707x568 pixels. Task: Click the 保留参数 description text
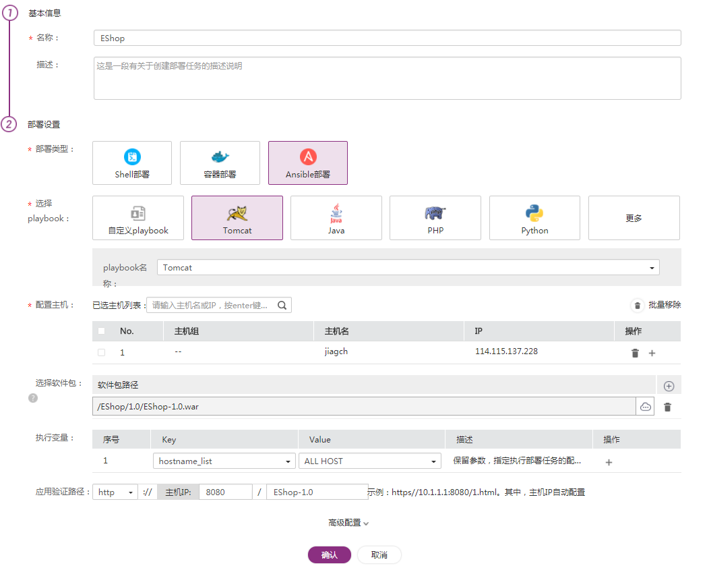(x=517, y=461)
